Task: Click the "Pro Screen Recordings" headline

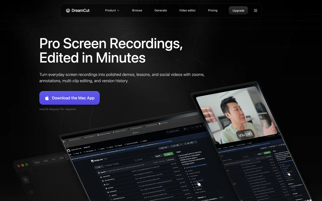Action: 111,43
